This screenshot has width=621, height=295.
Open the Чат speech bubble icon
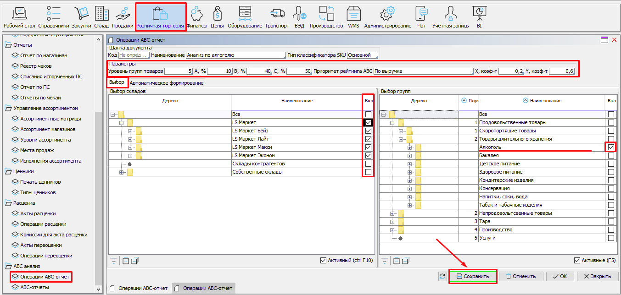pos(421,14)
